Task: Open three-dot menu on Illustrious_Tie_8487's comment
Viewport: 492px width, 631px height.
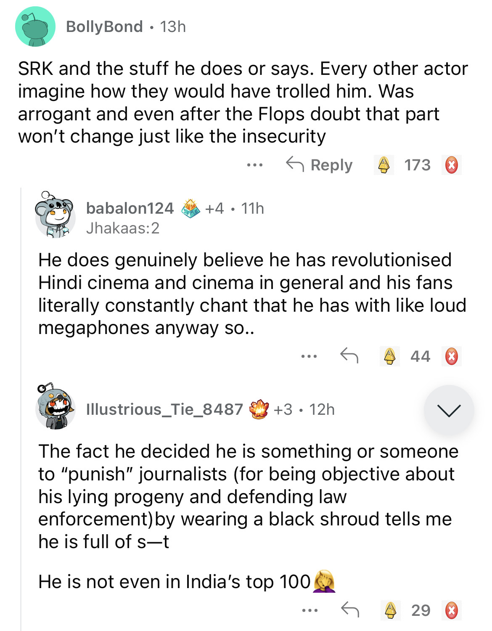Action: tap(310, 610)
